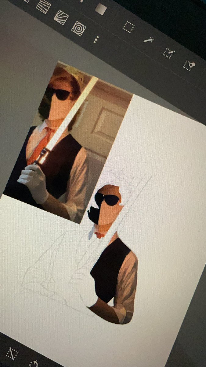206x367 pixels.
Task: Select the rectangular marquee selection tool
Action: click(128, 27)
